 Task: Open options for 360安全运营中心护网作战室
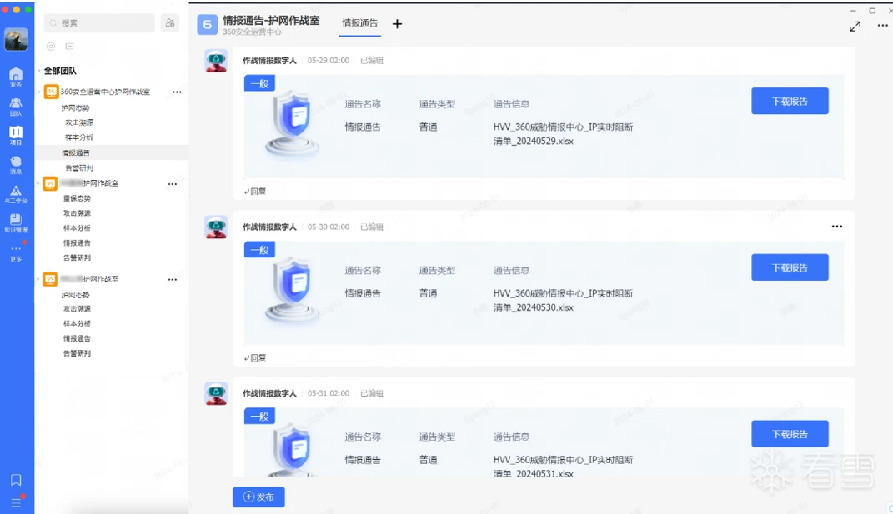(x=177, y=92)
